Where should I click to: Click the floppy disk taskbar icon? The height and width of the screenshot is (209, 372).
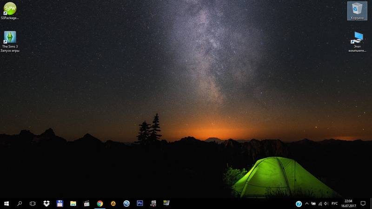60,203
